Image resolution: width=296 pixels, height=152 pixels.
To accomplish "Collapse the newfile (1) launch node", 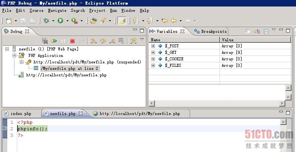I will (x=7, y=49).
